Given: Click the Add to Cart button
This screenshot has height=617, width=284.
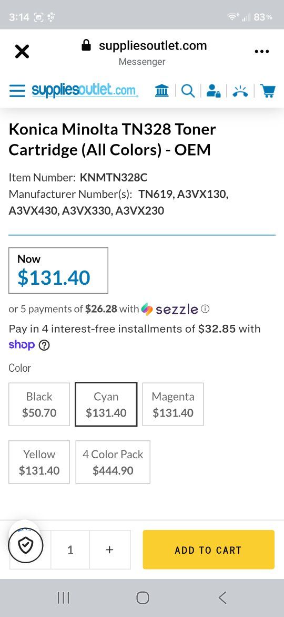Looking at the screenshot, I should (x=209, y=549).
